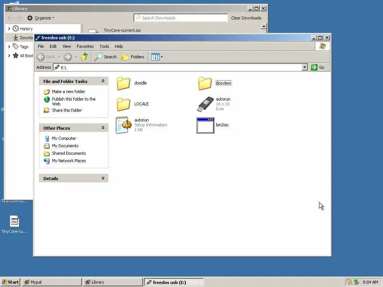Open the Help menu
This screenshot has width=383, height=287.
click(x=119, y=46)
